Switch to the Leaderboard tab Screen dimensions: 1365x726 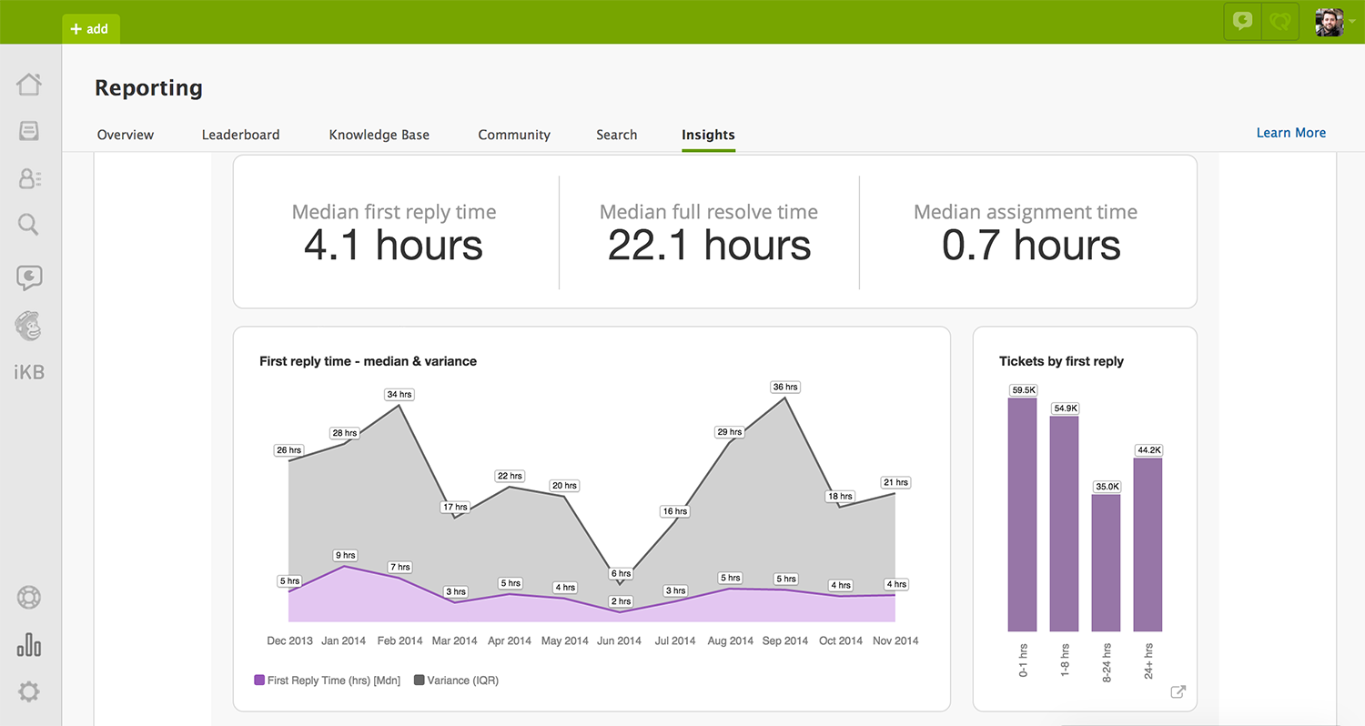click(x=240, y=135)
